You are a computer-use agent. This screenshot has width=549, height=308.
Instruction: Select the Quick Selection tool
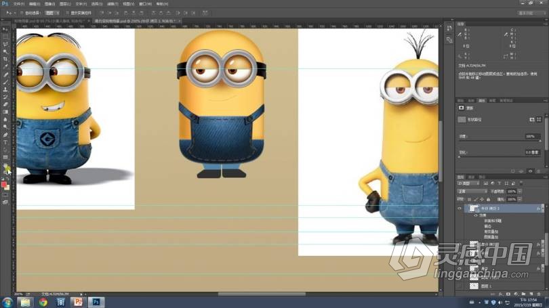point(5,51)
